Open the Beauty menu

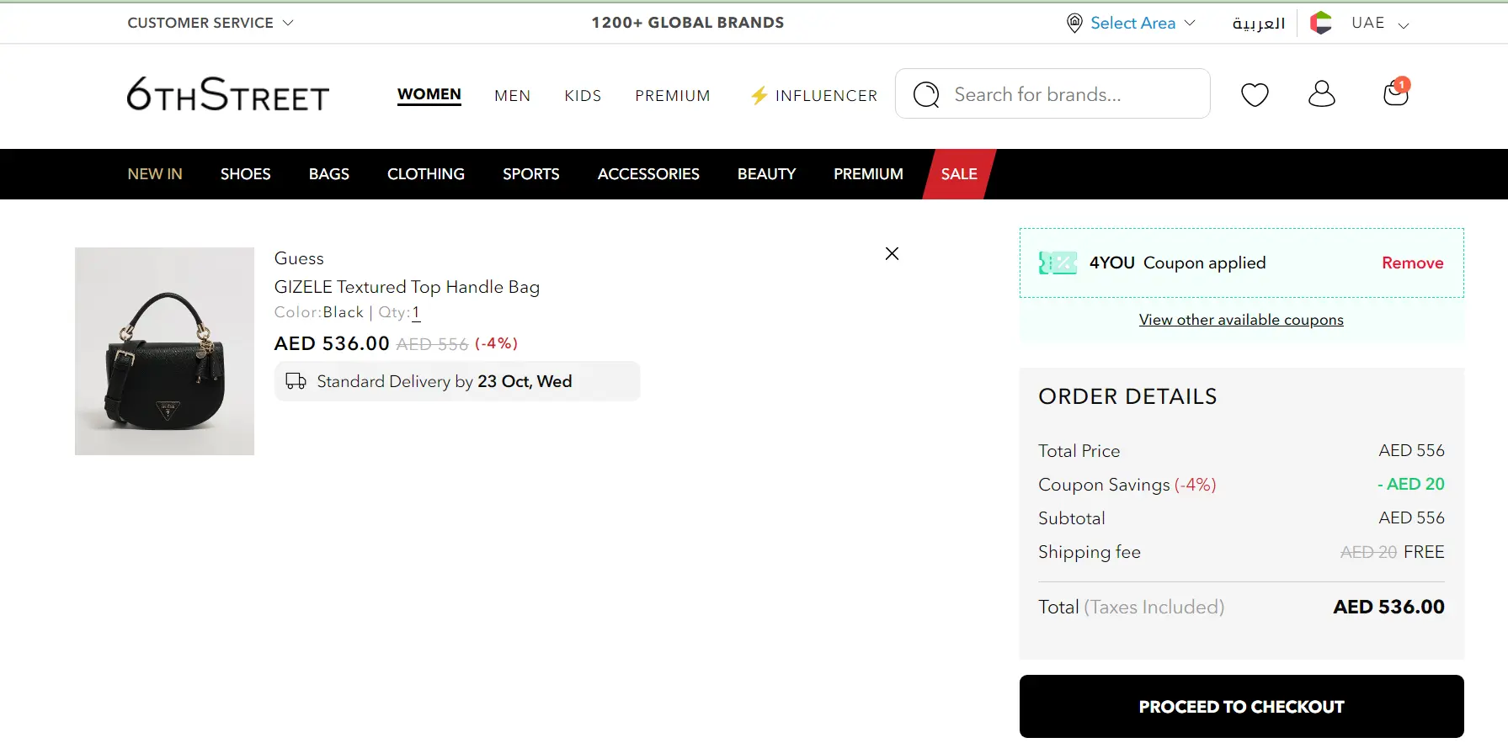point(767,174)
